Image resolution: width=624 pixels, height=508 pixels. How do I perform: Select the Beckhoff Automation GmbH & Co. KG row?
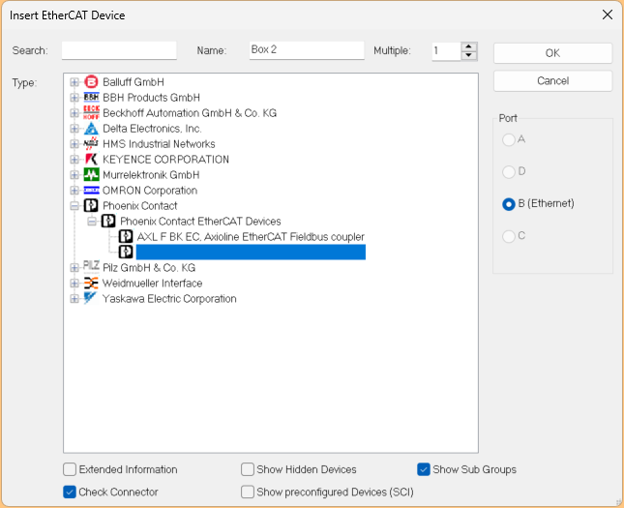pyautogui.click(x=190, y=113)
